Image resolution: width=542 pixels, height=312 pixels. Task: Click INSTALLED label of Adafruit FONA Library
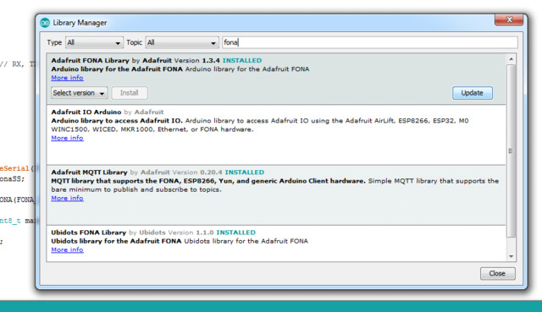(242, 60)
